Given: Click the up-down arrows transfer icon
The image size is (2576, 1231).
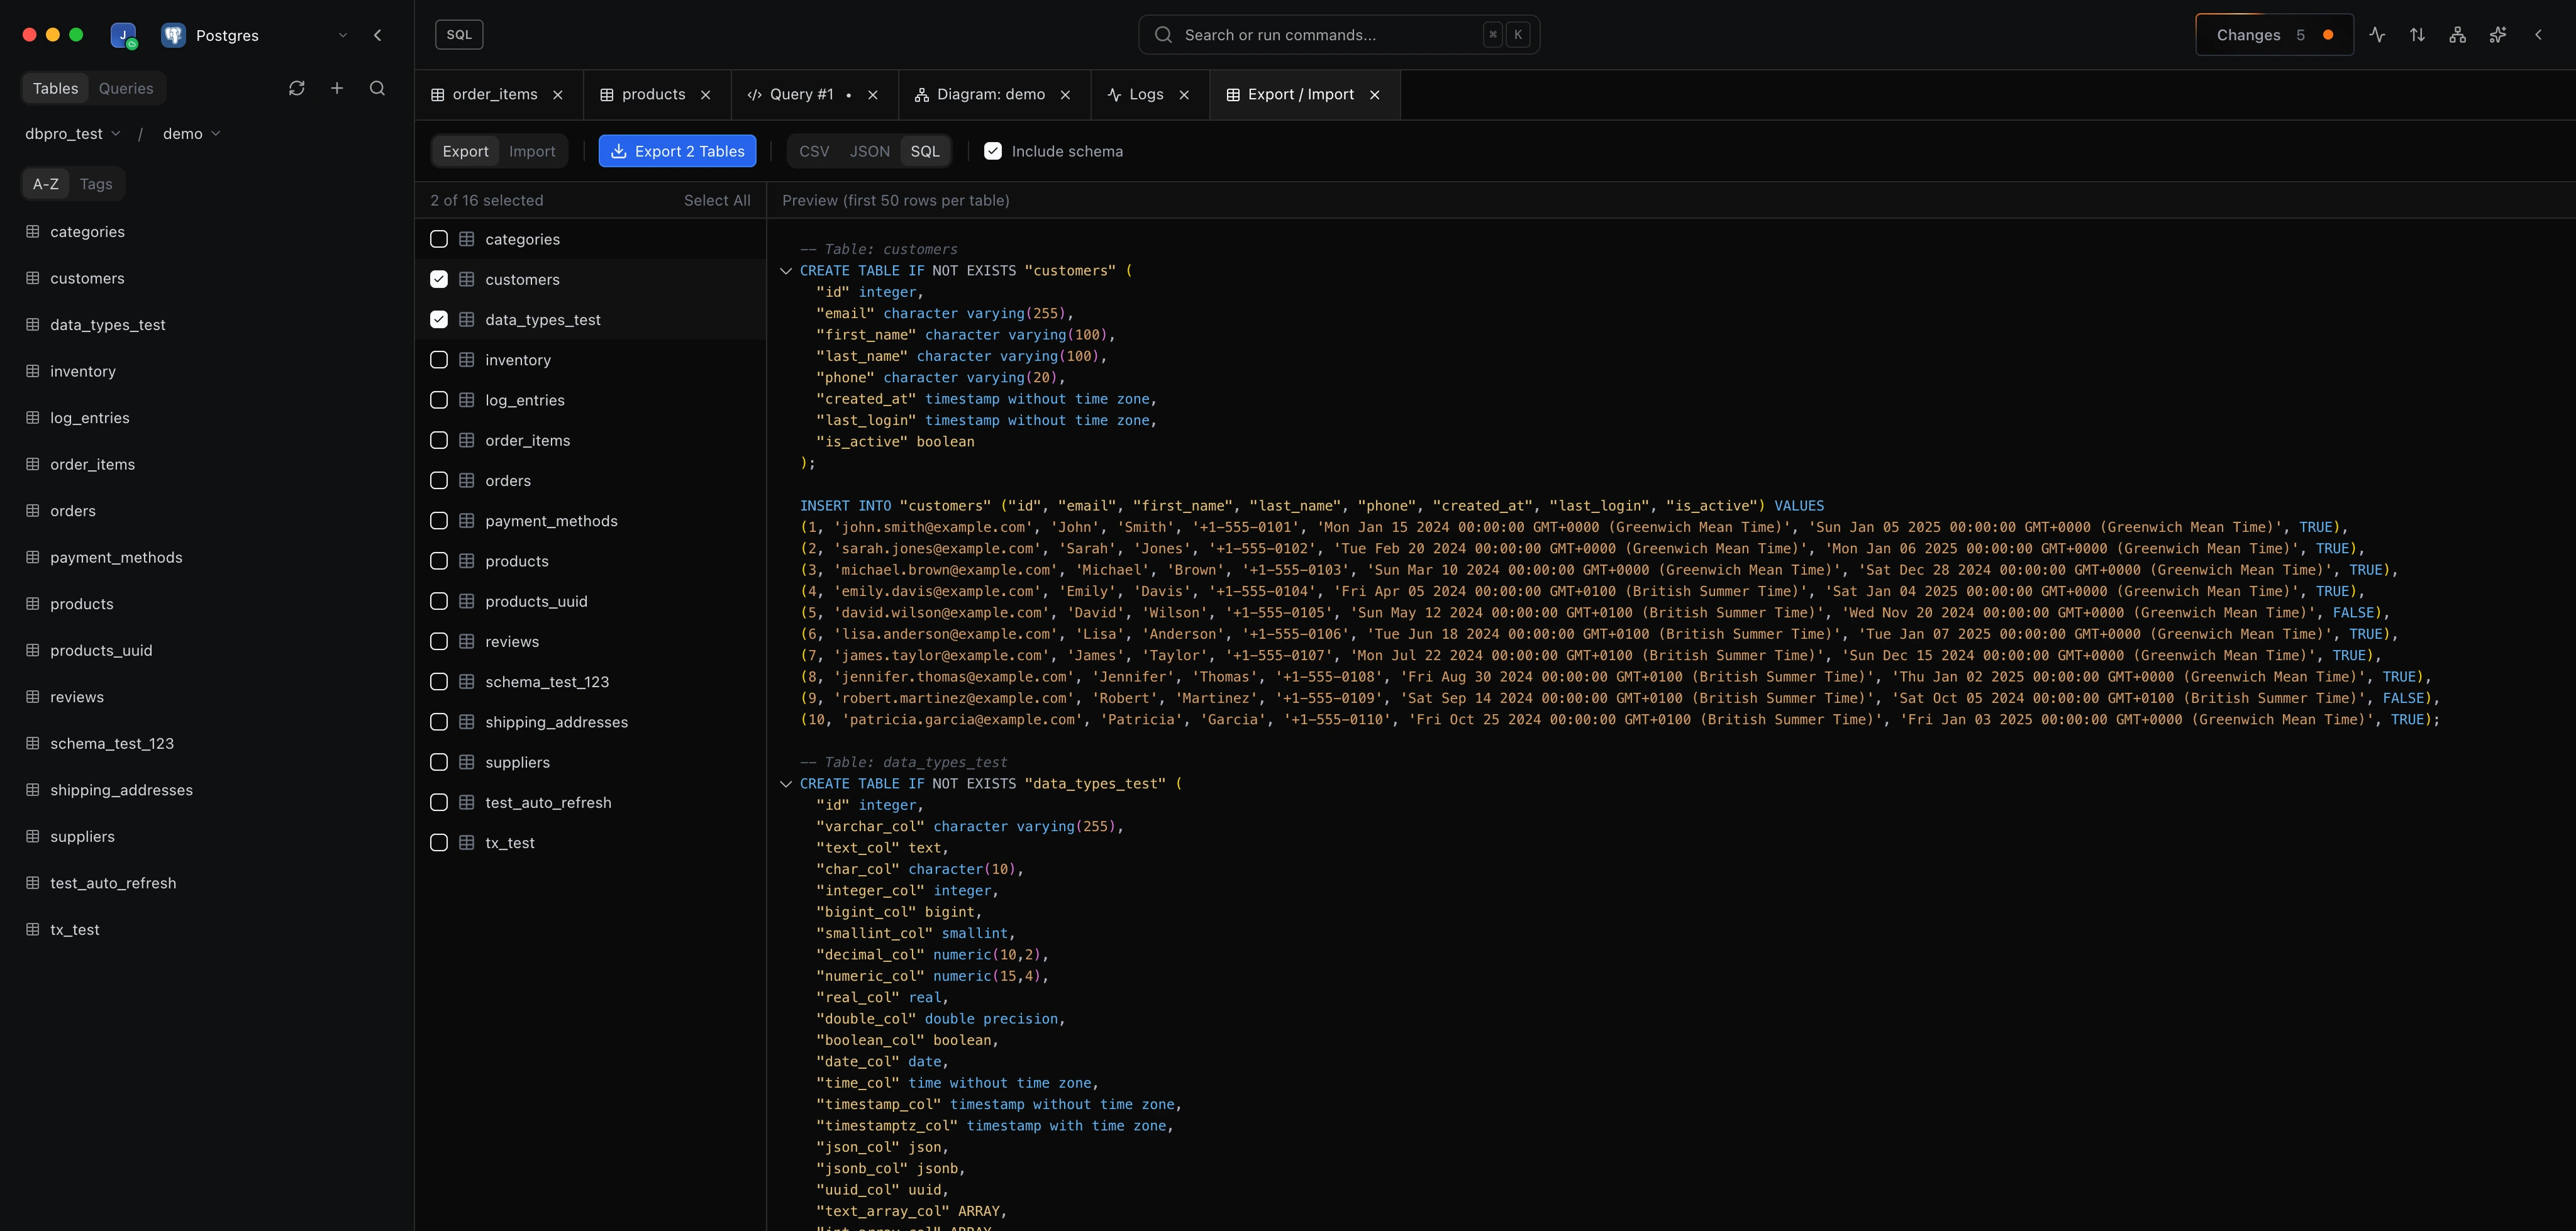Looking at the screenshot, I should click(2417, 35).
